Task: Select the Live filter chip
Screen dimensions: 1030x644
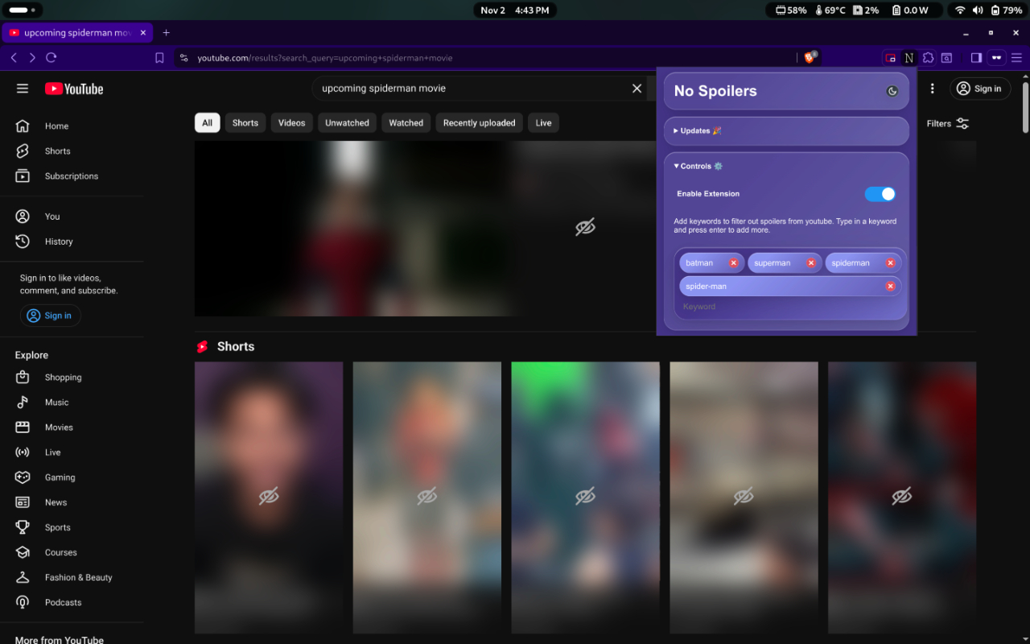Action: tap(543, 123)
